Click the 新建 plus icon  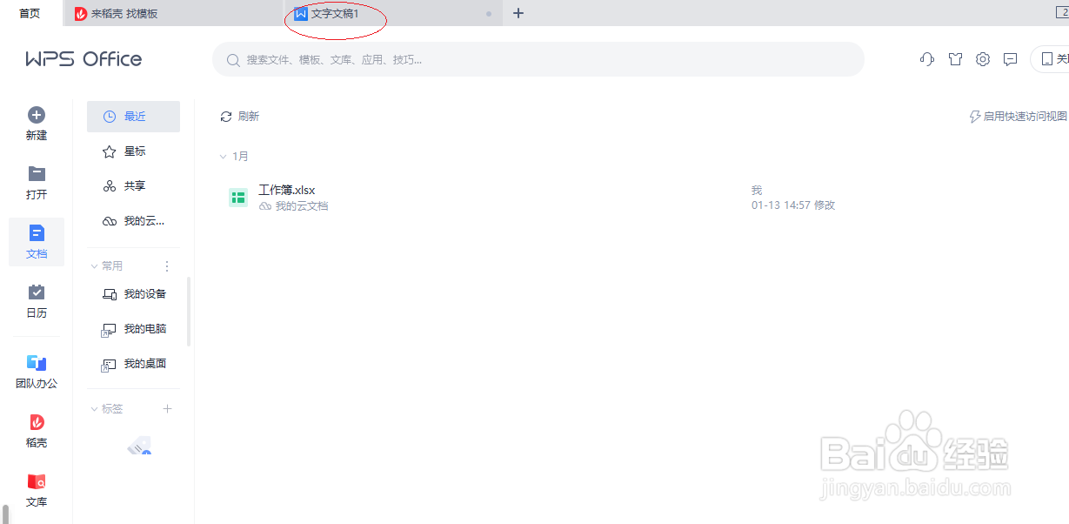coord(37,114)
